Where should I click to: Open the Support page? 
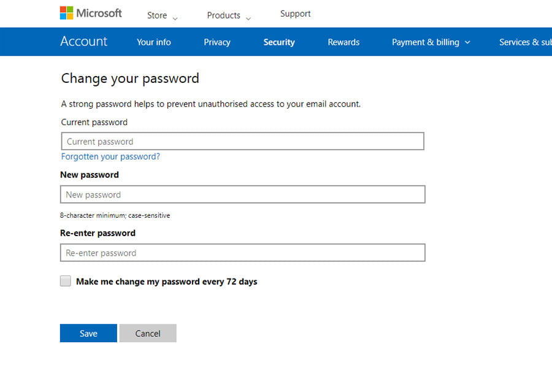click(x=295, y=13)
